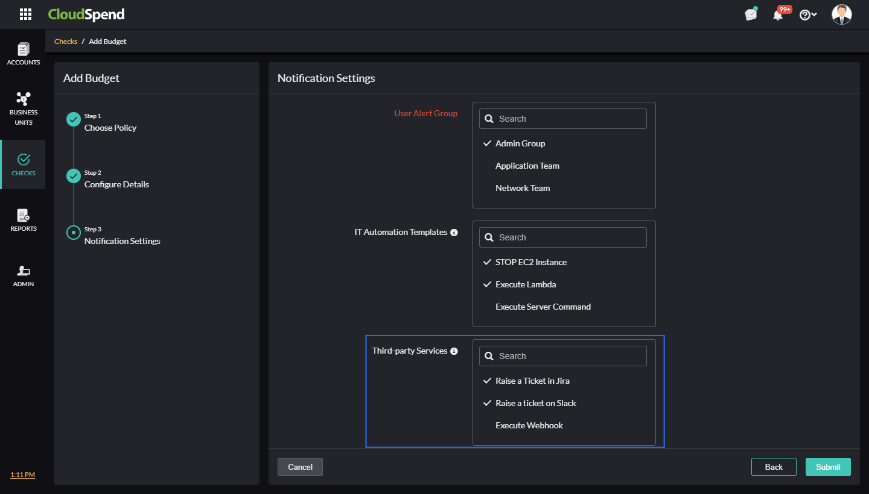Image resolution: width=869 pixels, height=494 pixels.
Task: Click the tasks checklist icon in header
Action: point(751,14)
